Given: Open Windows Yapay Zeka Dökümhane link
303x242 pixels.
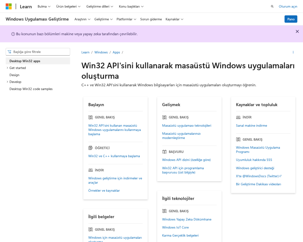Looking at the screenshot, I should [x=187, y=219].
